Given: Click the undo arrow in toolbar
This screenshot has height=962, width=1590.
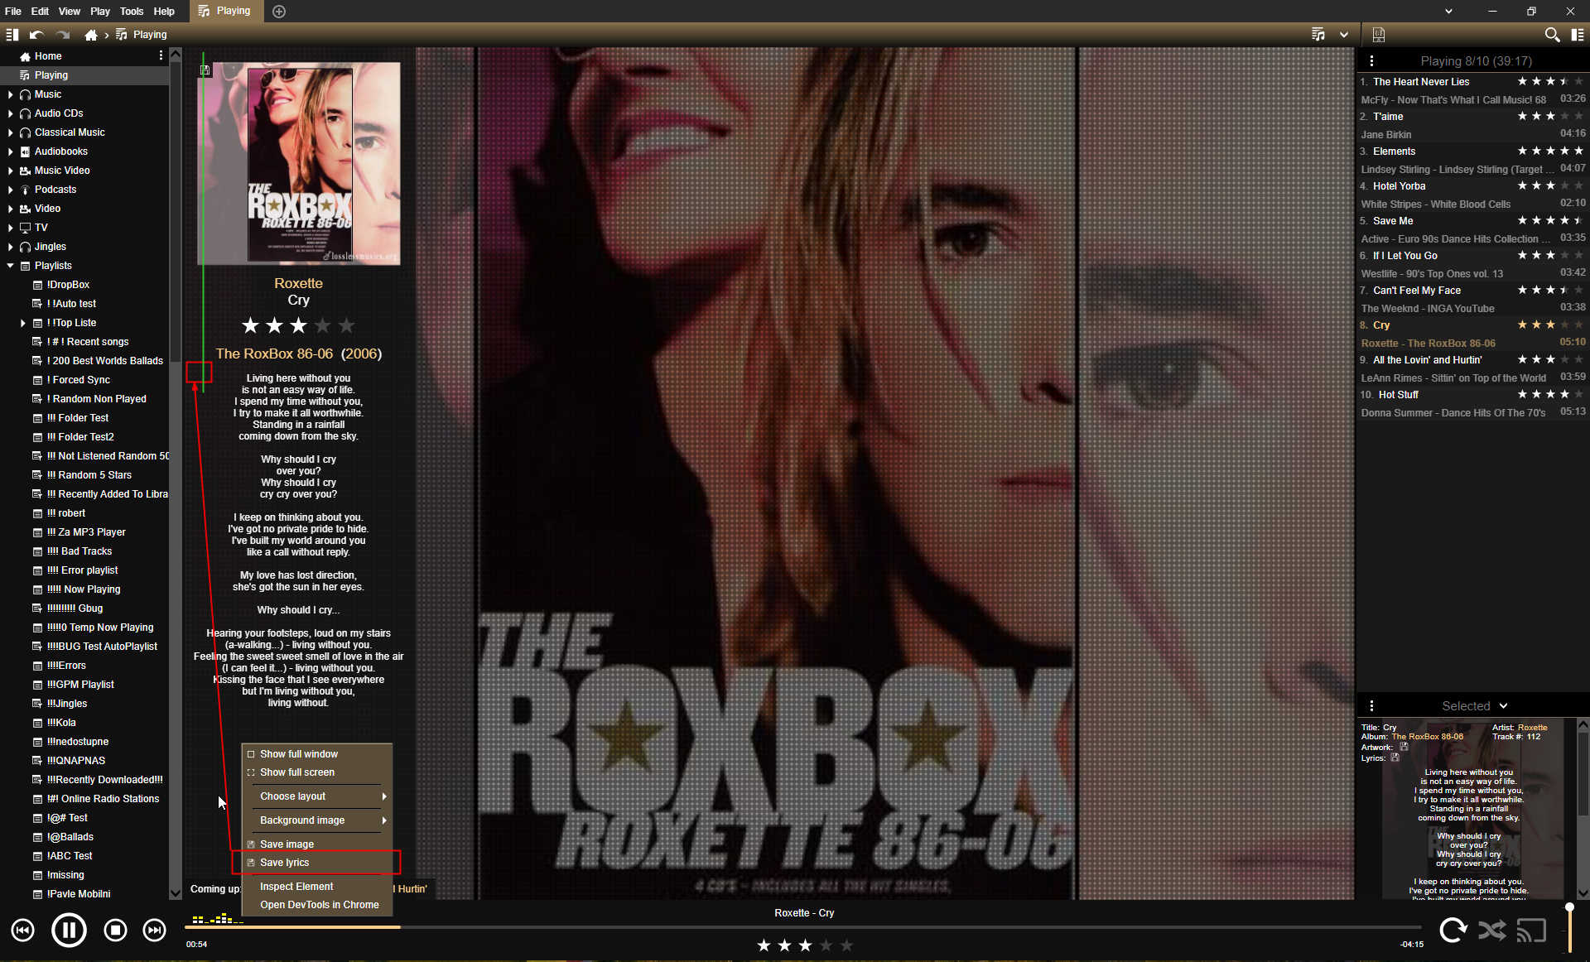Looking at the screenshot, I should [x=36, y=35].
